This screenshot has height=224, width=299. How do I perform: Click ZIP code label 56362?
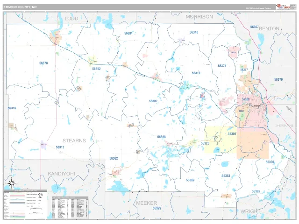[x=114, y=159]
